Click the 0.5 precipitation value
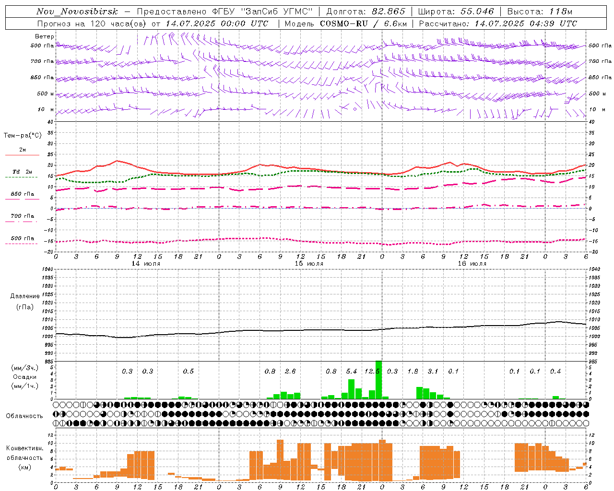Viewport: 614px width, 491px height. (x=189, y=371)
